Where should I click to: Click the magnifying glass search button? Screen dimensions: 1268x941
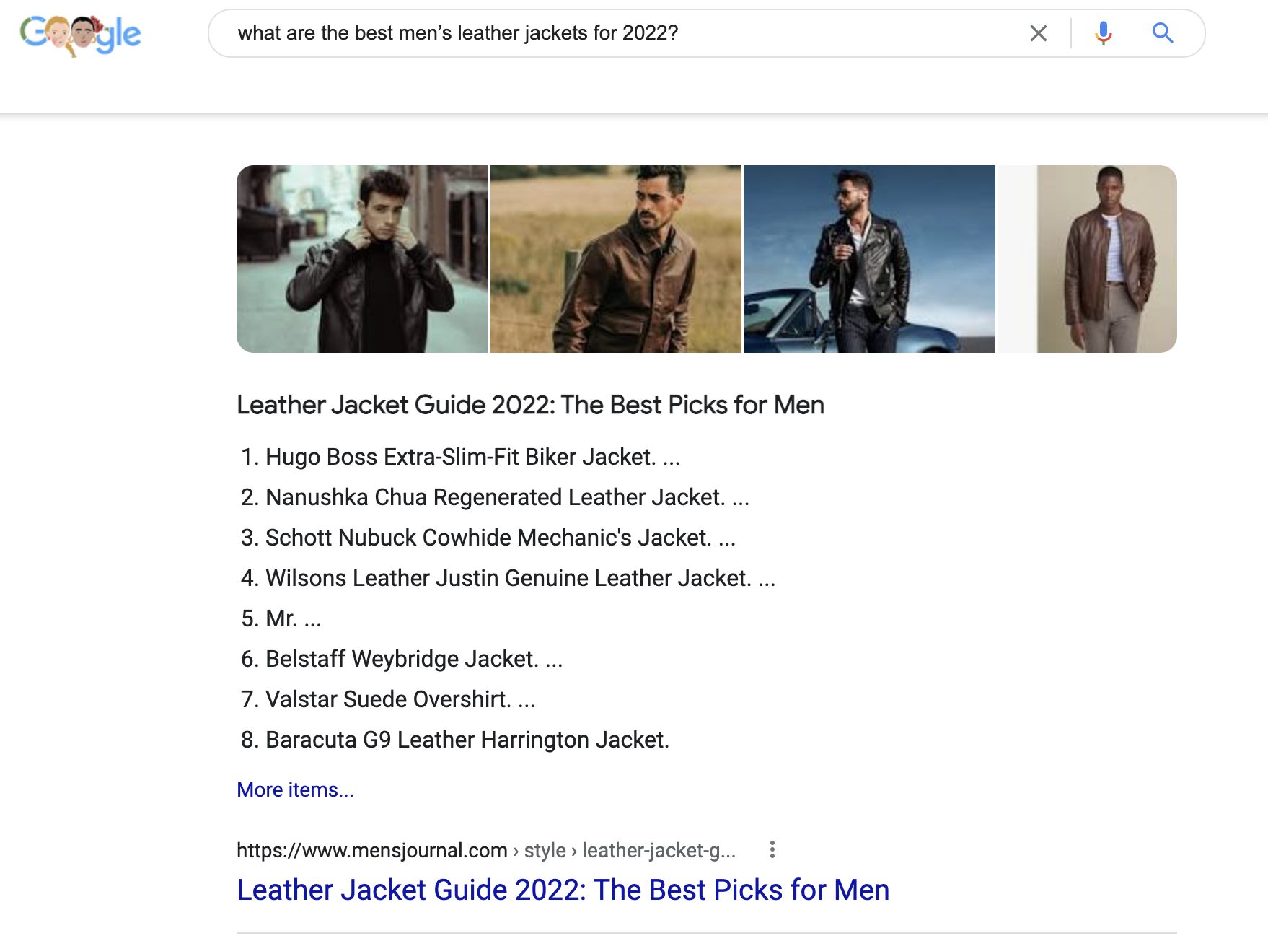[x=1162, y=33]
